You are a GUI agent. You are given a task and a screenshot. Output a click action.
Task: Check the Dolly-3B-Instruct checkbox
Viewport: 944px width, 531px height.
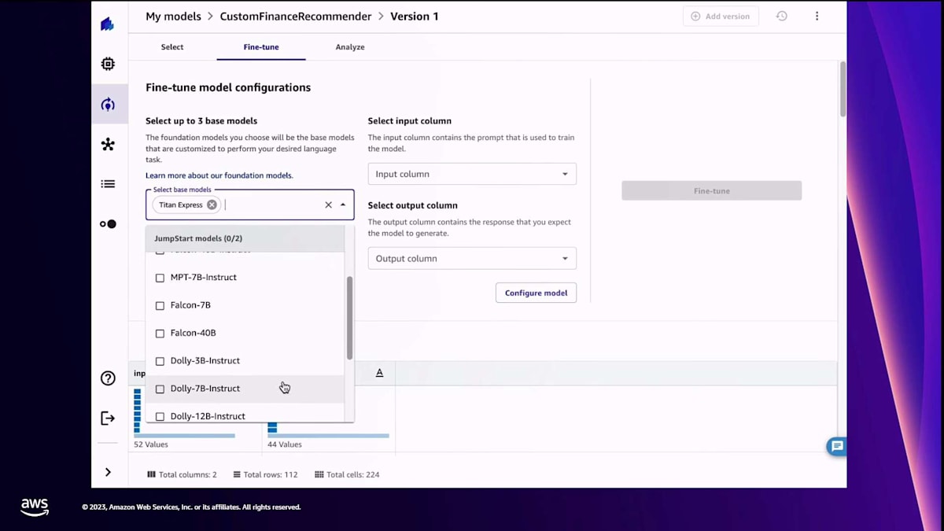160,361
